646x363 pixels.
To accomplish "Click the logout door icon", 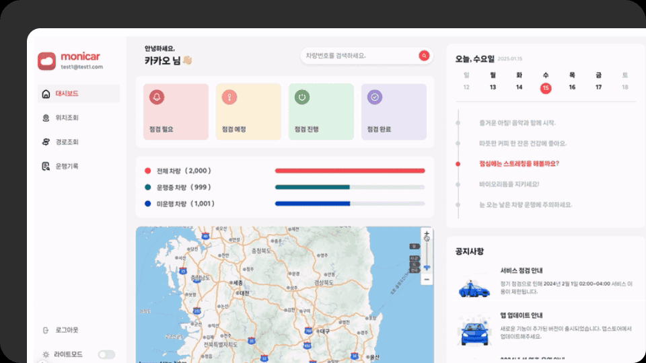I will coord(46,330).
